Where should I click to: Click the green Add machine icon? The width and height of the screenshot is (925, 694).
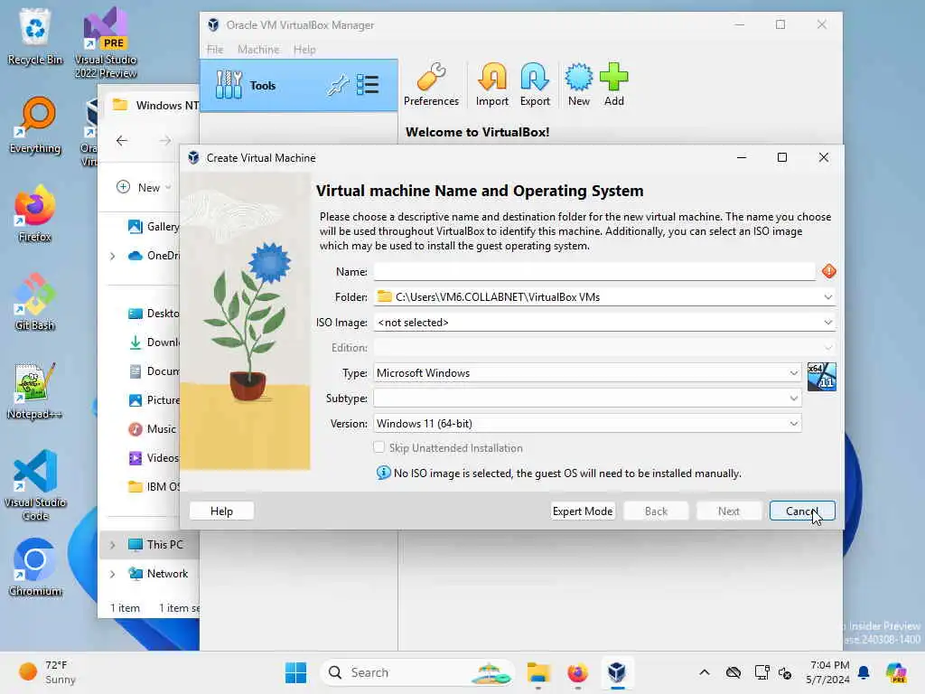(x=613, y=84)
